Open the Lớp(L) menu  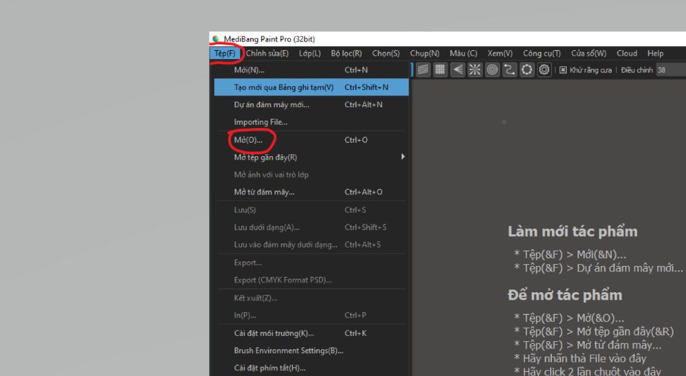(310, 54)
